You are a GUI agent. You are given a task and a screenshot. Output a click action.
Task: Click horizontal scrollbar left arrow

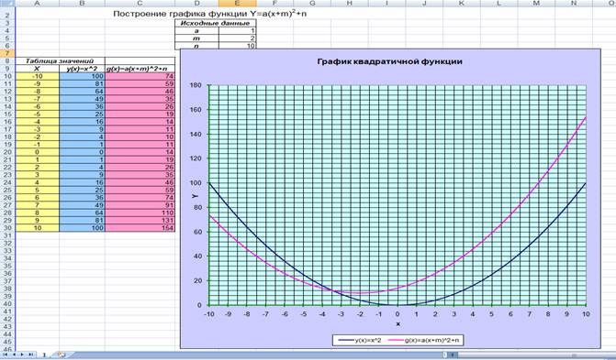pos(453,355)
